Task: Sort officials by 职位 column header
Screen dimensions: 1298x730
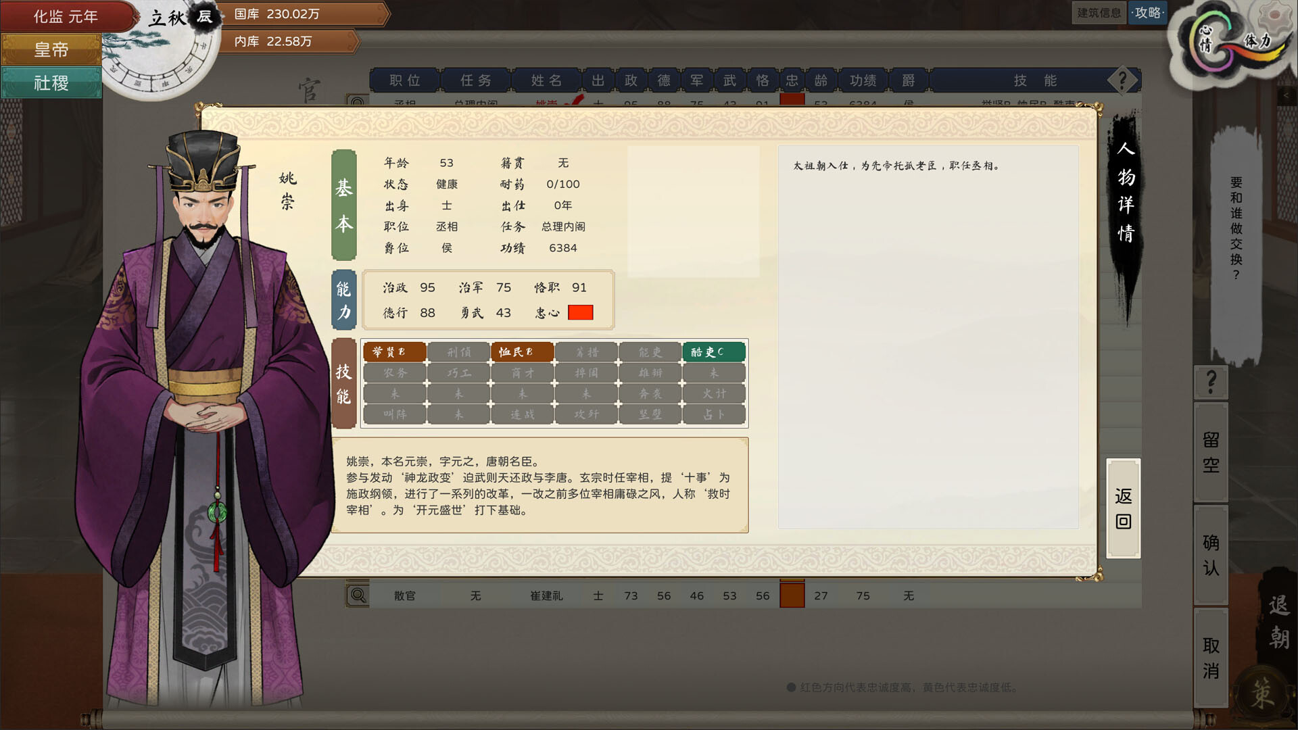Action: click(x=405, y=80)
